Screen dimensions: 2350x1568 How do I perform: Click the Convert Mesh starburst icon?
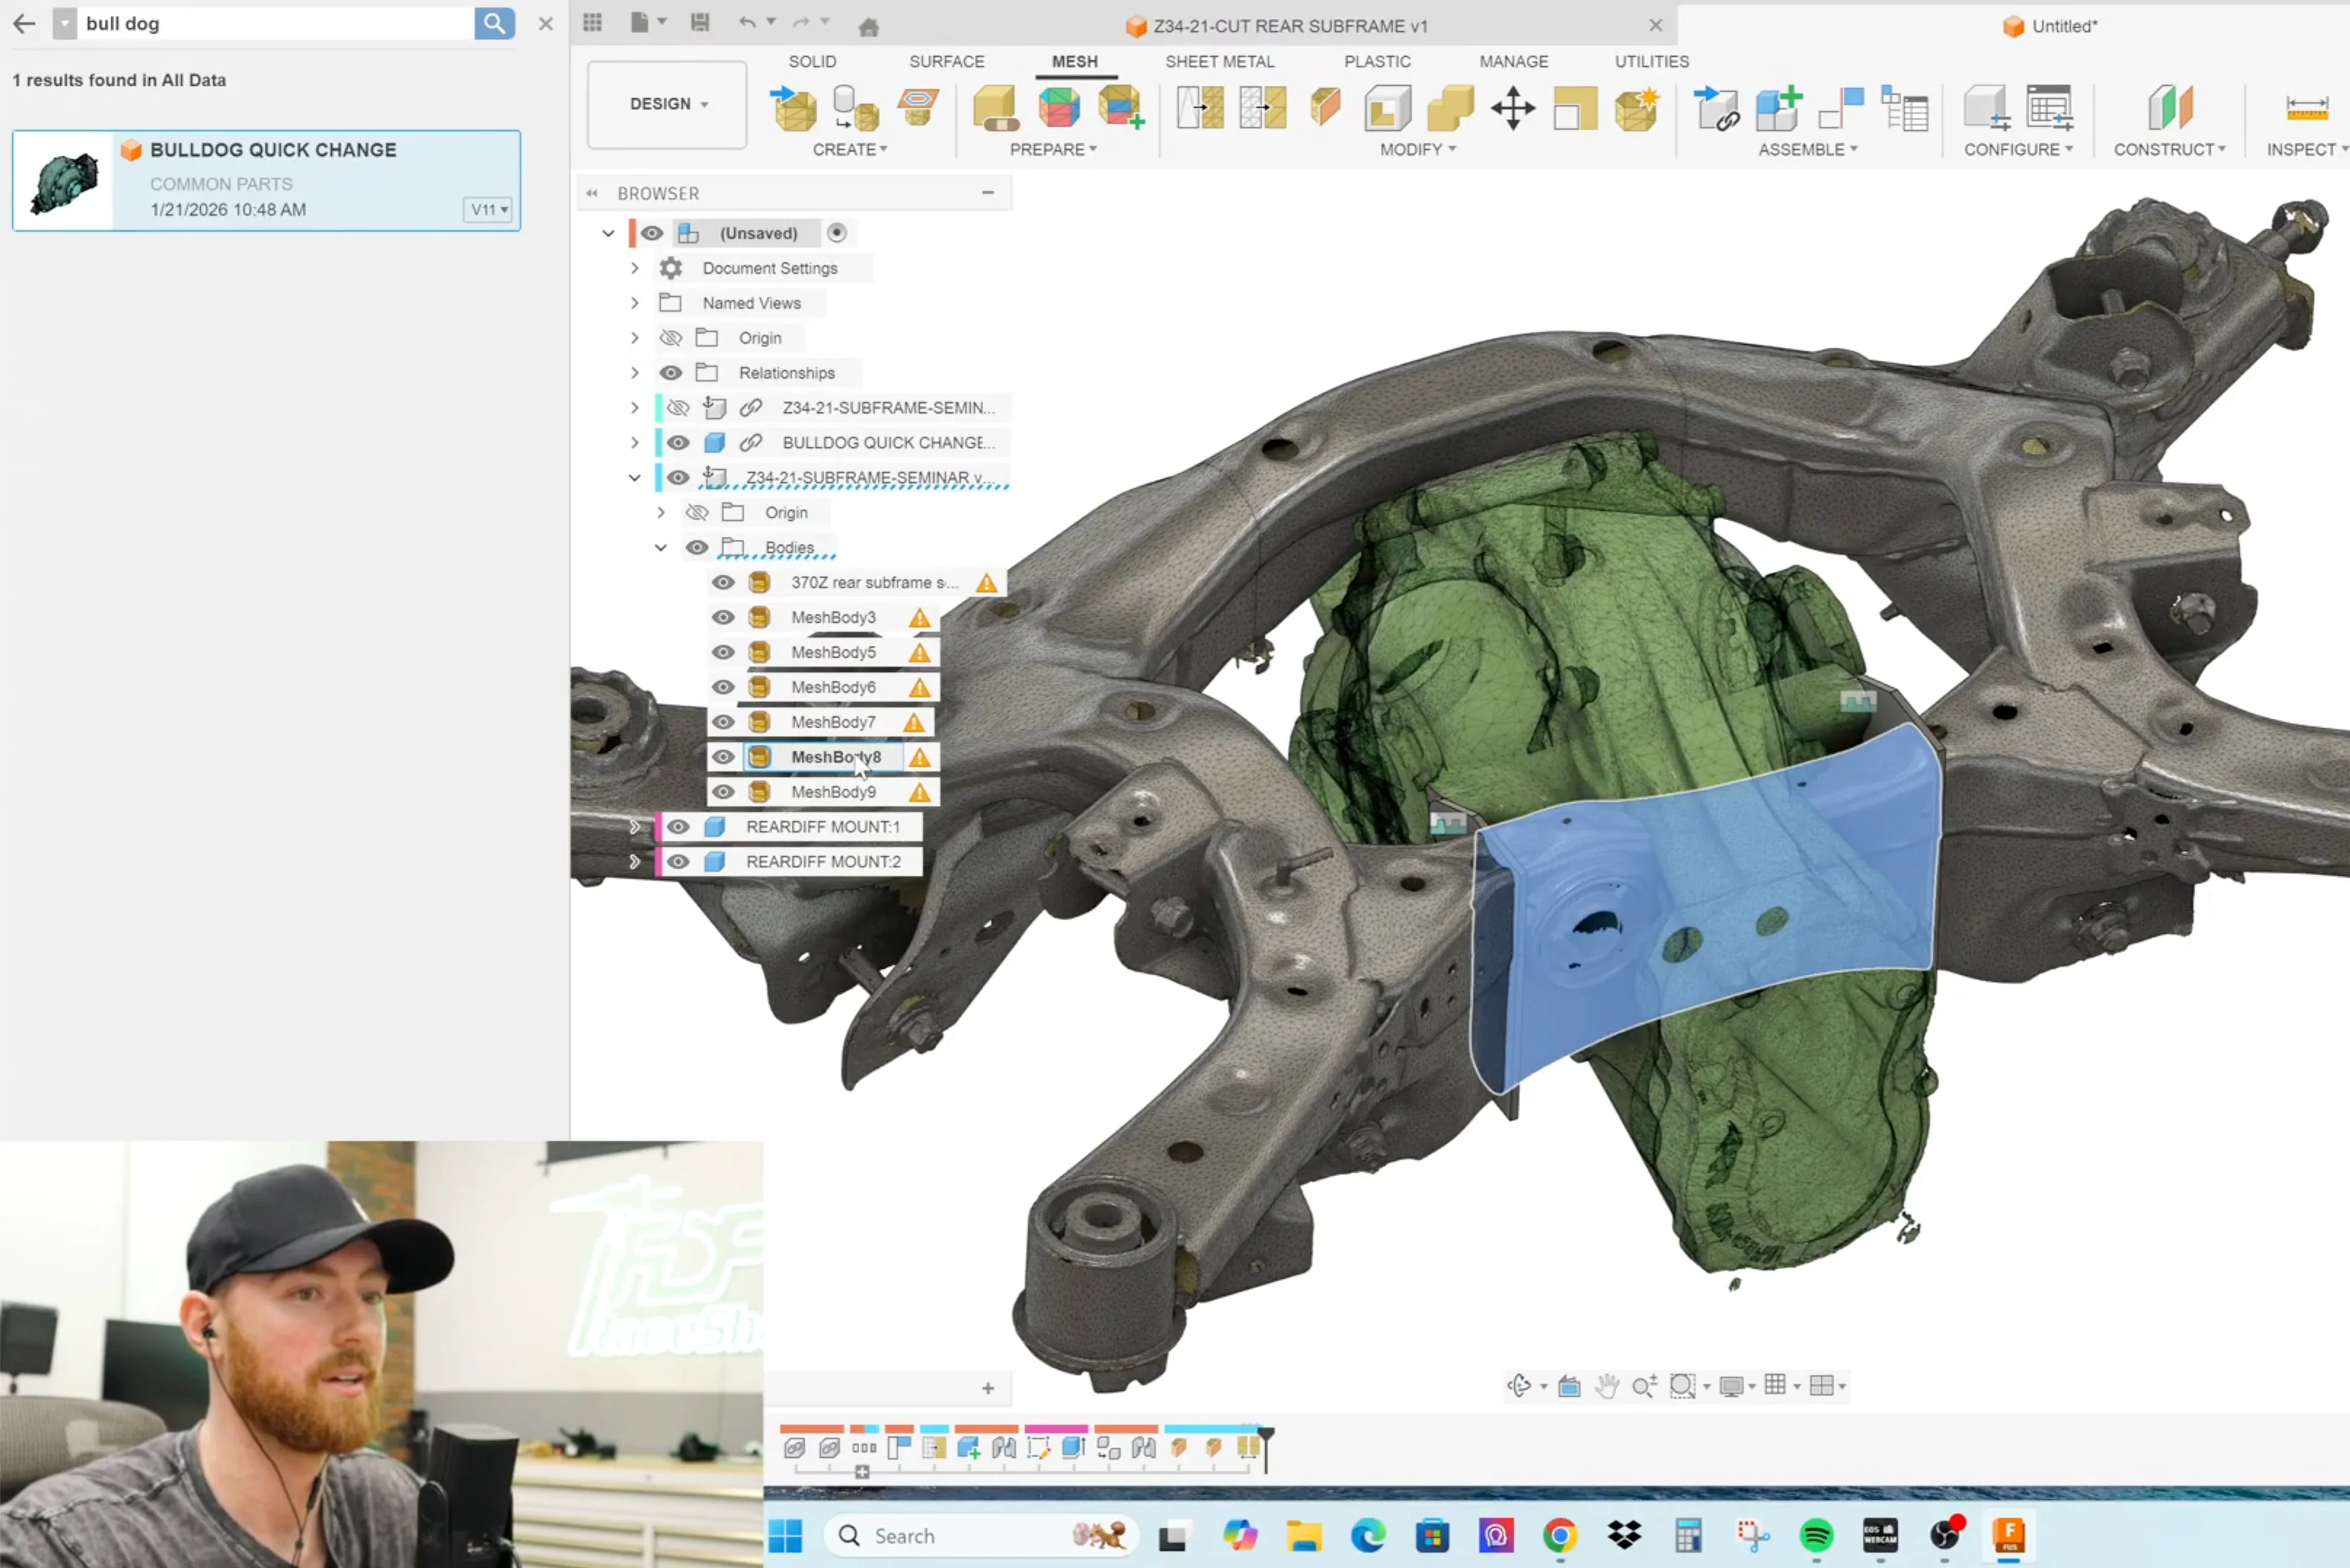tap(1637, 108)
